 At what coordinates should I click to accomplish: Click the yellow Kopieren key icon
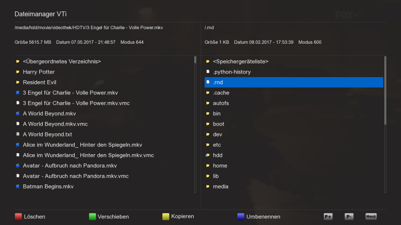click(x=166, y=216)
